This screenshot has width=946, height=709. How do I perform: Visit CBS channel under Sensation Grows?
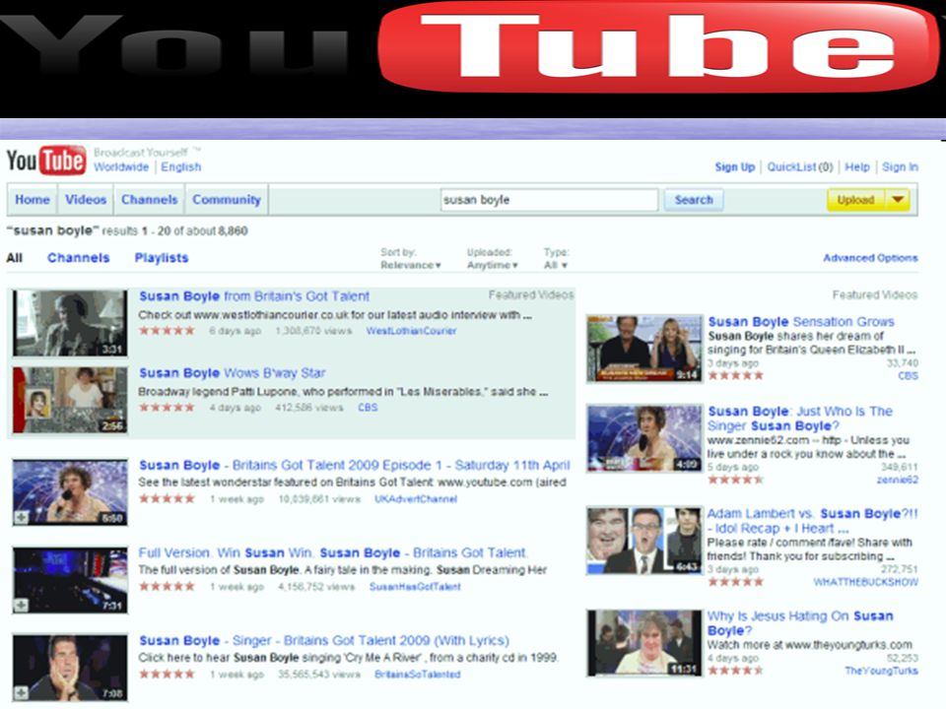[908, 375]
